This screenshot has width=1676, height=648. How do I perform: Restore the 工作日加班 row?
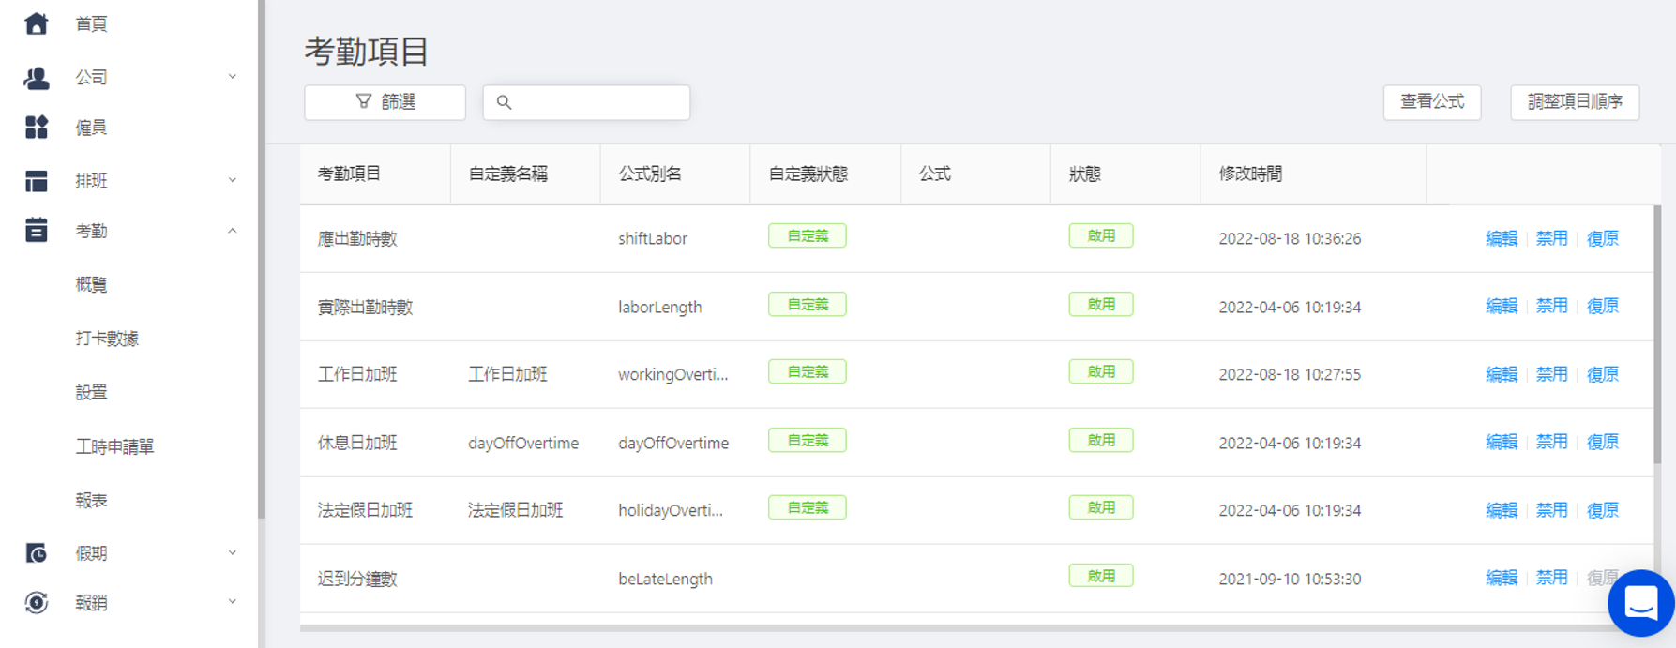click(x=1603, y=374)
